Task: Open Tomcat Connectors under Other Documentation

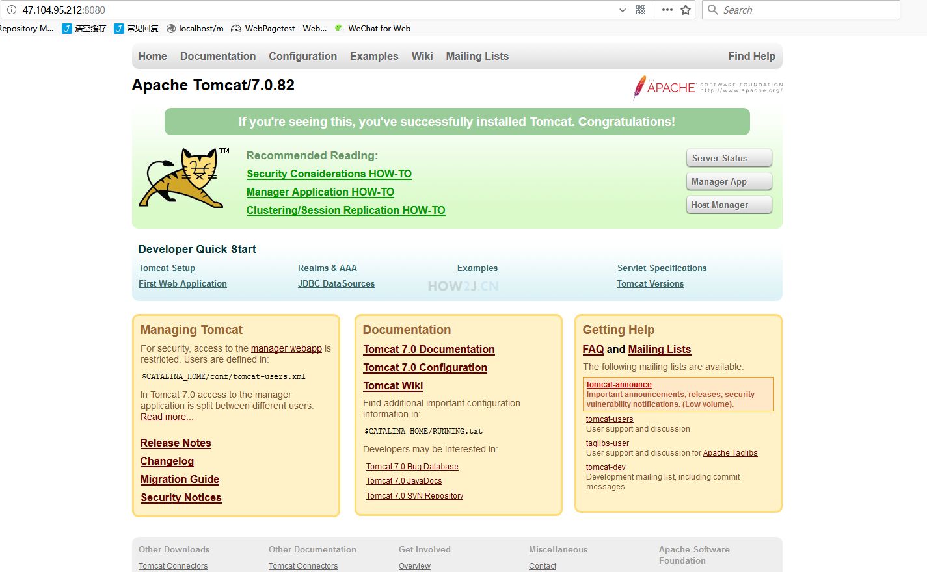Action: click(x=303, y=566)
